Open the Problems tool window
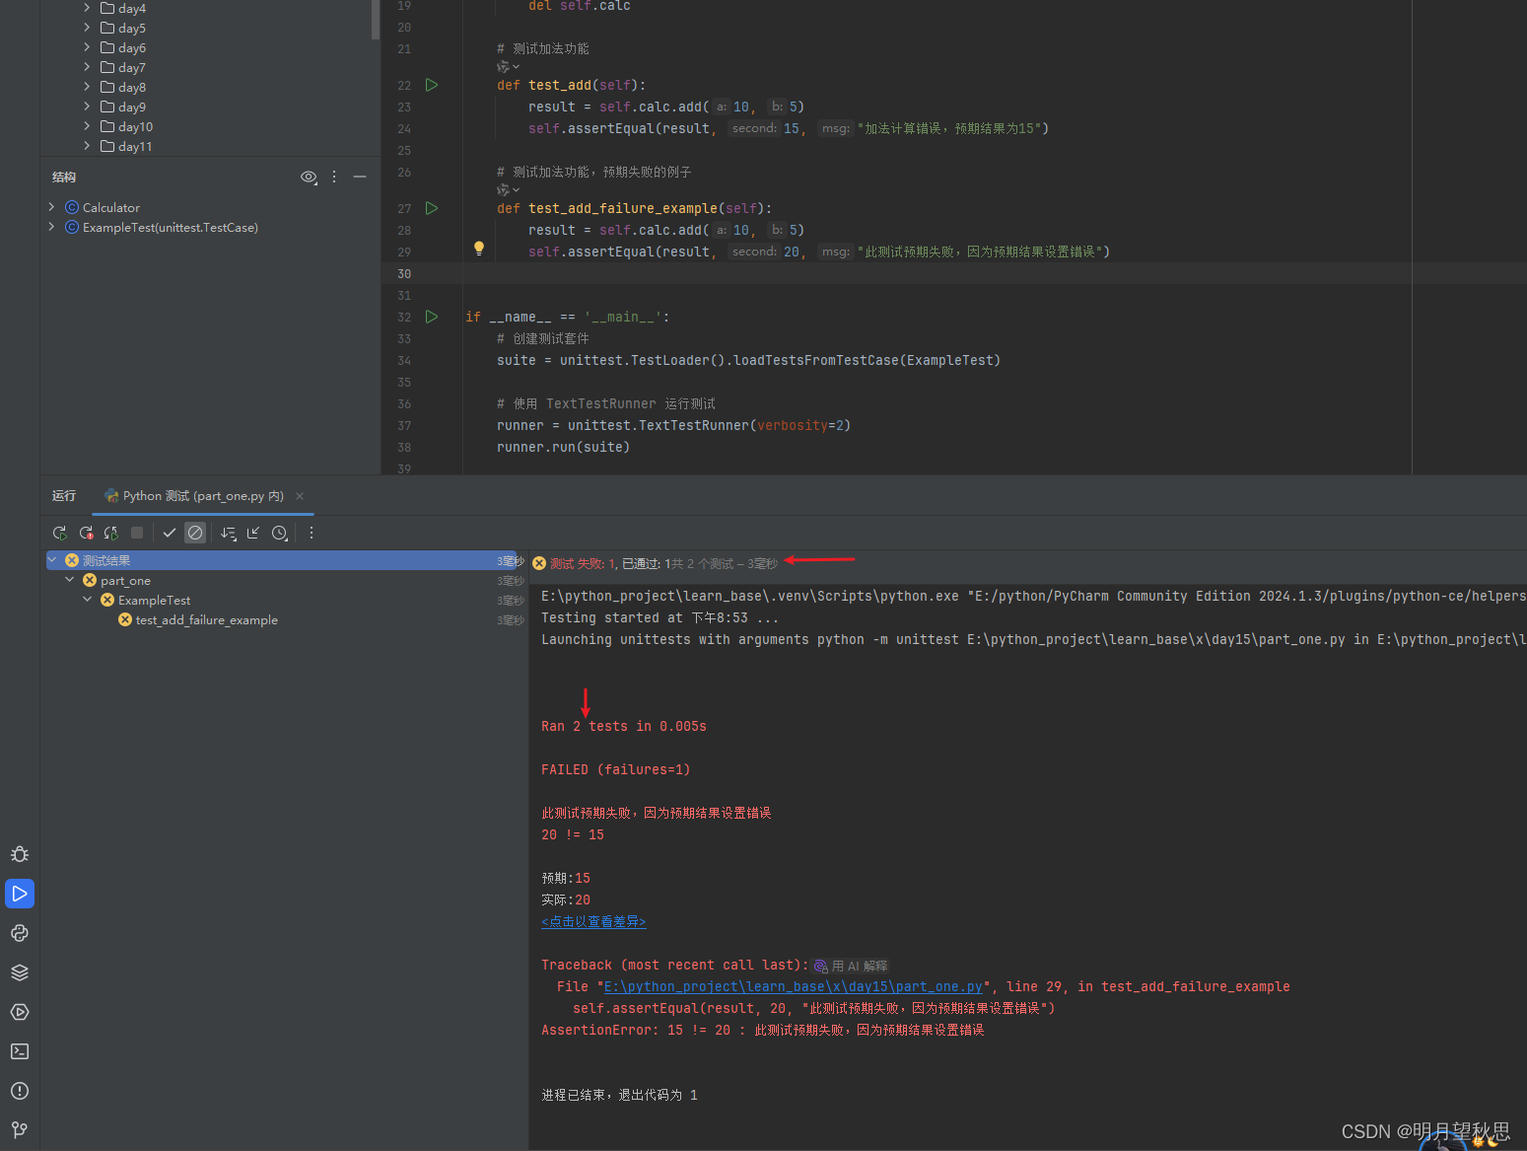The width and height of the screenshot is (1527, 1151). pyautogui.click(x=20, y=1091)
